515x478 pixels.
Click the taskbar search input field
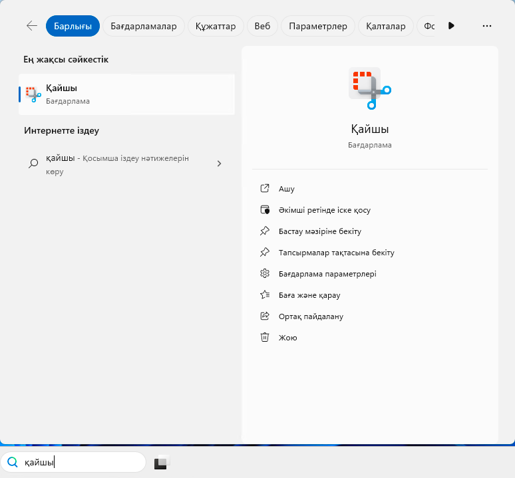(x=80, y=462)
